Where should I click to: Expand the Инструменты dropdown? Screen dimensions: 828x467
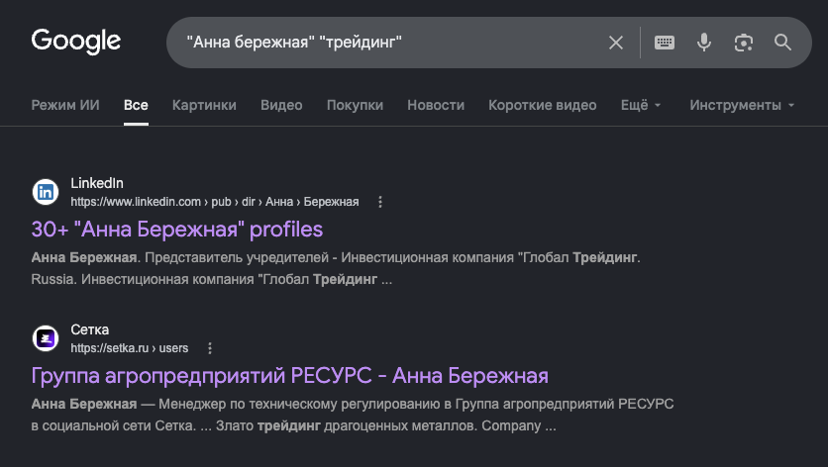pos(742,105)
